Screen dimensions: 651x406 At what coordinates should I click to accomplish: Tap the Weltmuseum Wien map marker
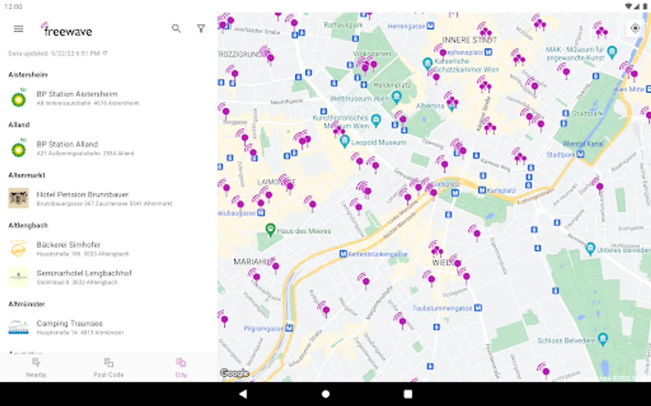point(396,96)
